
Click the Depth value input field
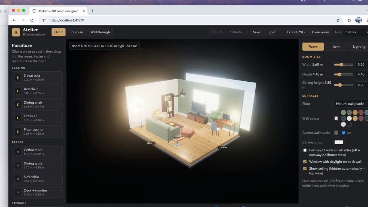[362, 74]
